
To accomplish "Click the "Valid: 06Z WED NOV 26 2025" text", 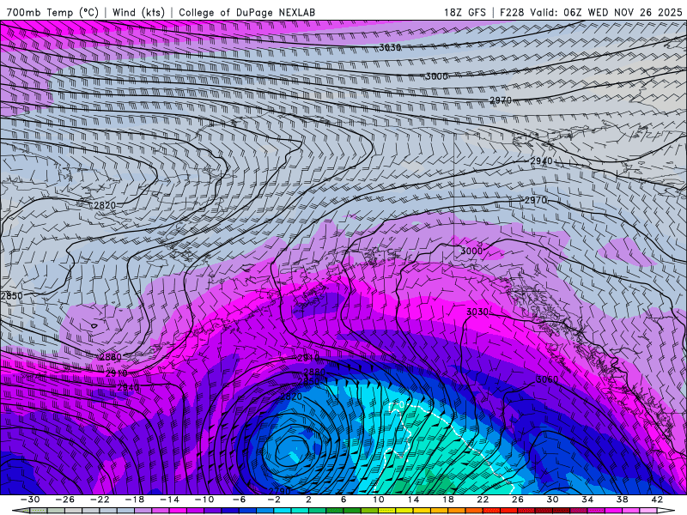I will (606, 12).
